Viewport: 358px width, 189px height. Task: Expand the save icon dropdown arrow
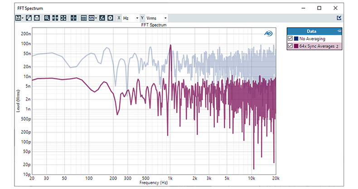coord(23,18)
